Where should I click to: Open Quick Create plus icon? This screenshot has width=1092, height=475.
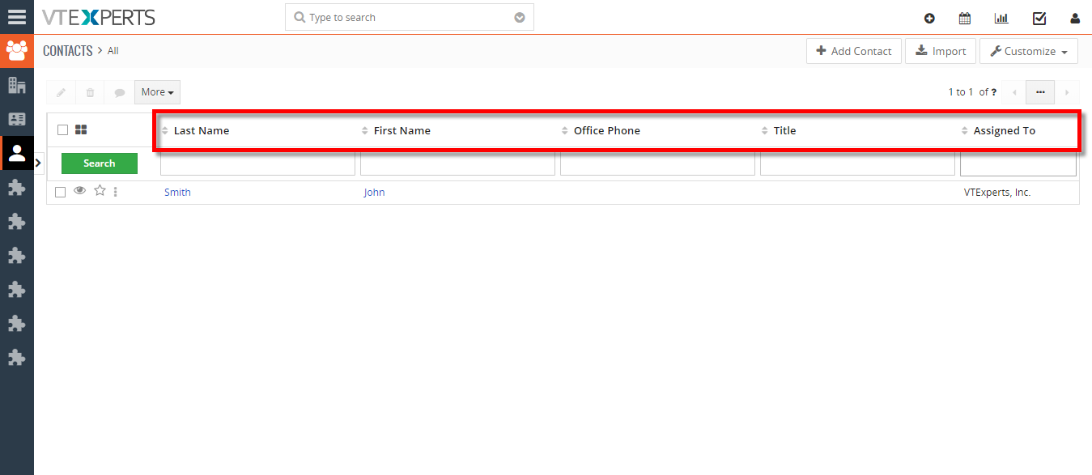[x=929, y=19]
